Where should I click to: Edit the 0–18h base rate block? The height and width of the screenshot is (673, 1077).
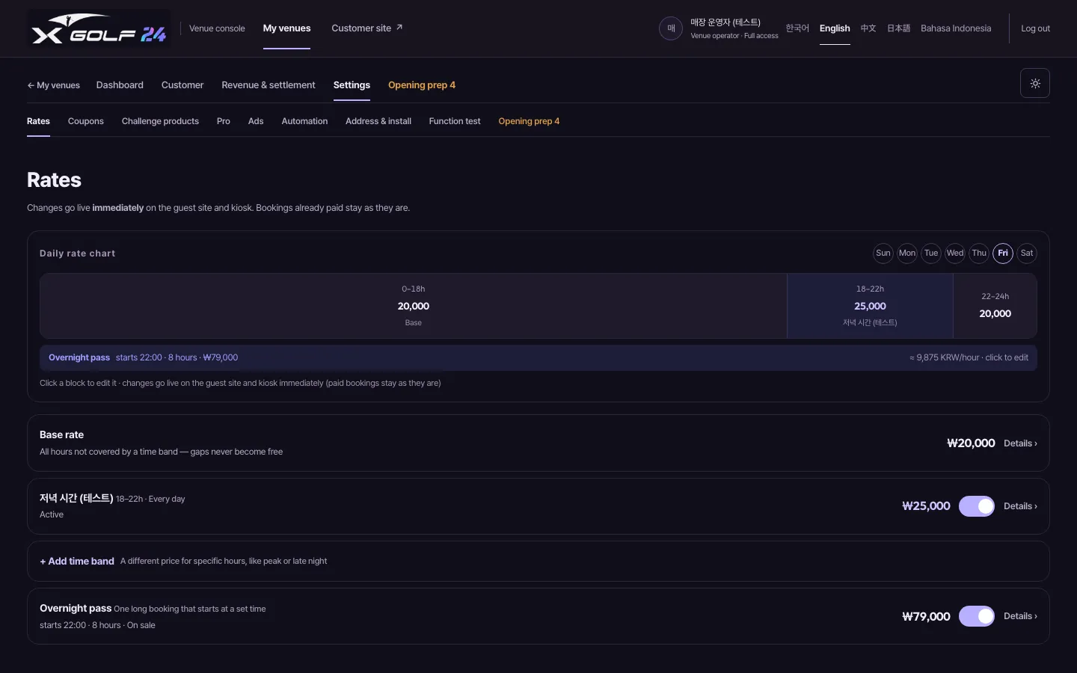414,306
